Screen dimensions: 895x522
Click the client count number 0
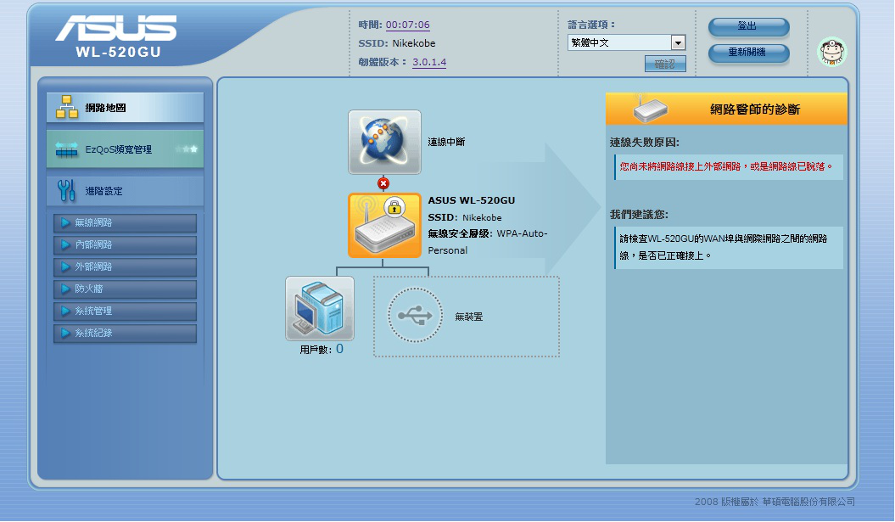[x=339, y=349]
